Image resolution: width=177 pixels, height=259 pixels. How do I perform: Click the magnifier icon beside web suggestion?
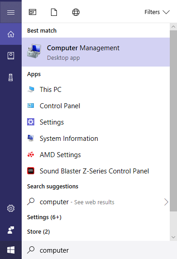pyautogui.click(x=31, y=201)
